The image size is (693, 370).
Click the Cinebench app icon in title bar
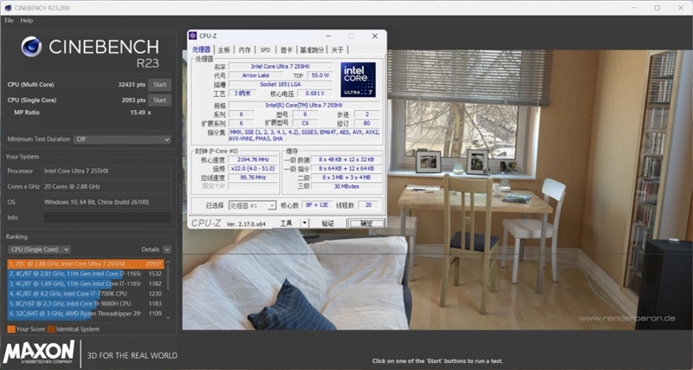point(8,8)
